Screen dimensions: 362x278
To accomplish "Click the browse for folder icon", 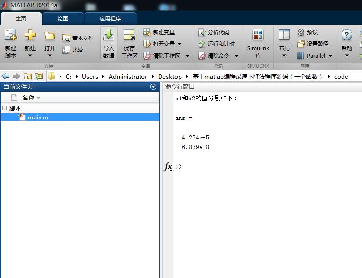I will click(x=39, y=76).
